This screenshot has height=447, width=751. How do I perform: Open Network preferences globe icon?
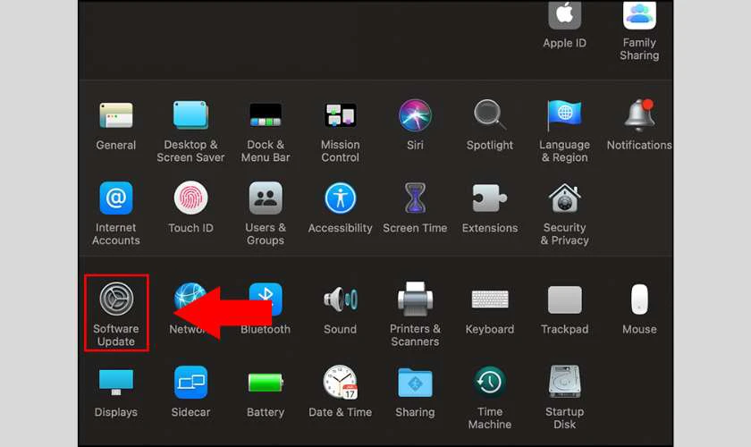(190, 297)
